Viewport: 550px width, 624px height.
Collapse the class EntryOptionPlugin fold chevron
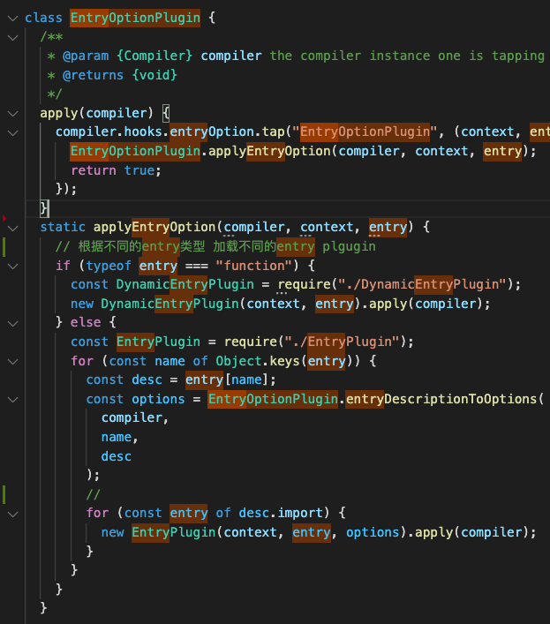[12, 19]
